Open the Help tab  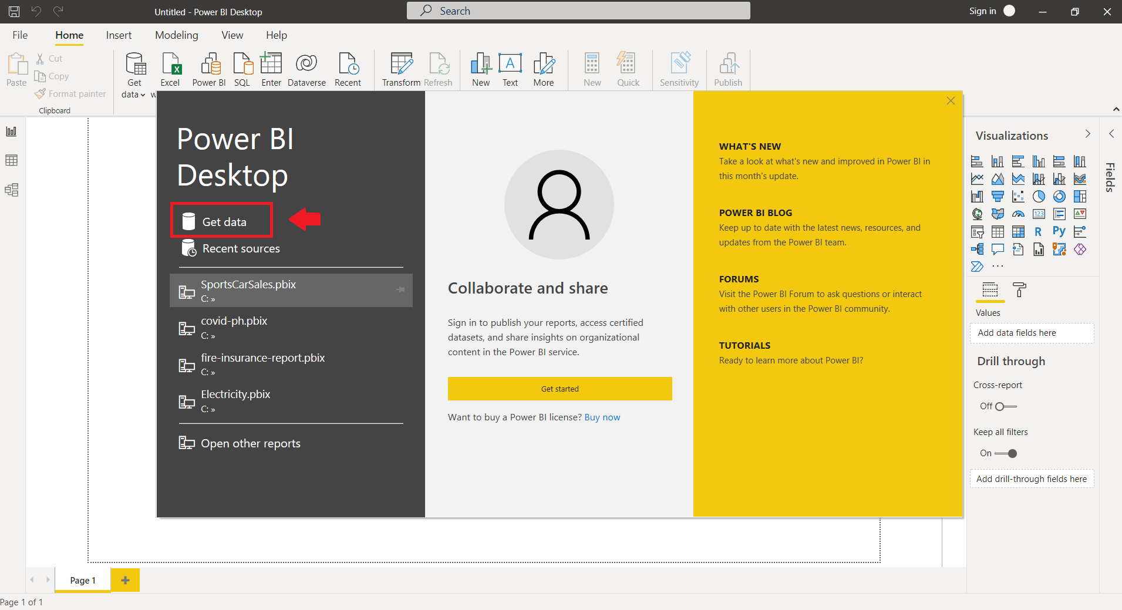277,35
